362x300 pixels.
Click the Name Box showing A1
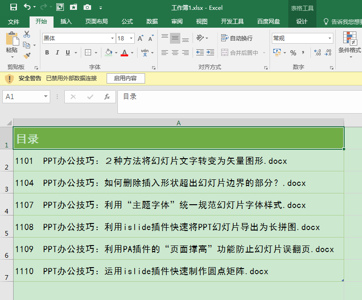tap(26, 96)
